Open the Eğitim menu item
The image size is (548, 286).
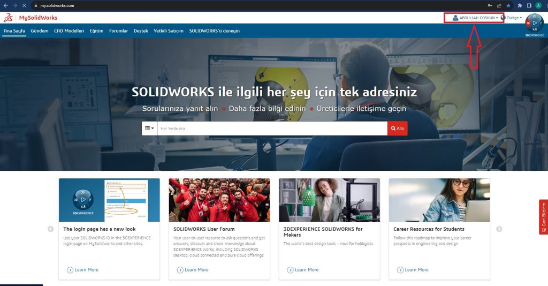pos(96,31)
